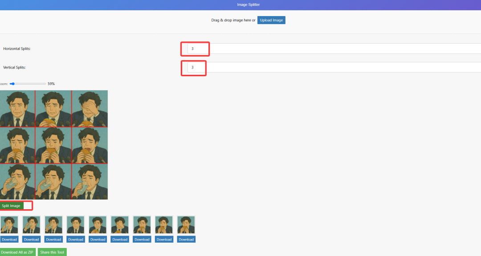481x256 pixels.
Task: Click the 'Drag & drop image here or' text
Action: tap(233, 20)
